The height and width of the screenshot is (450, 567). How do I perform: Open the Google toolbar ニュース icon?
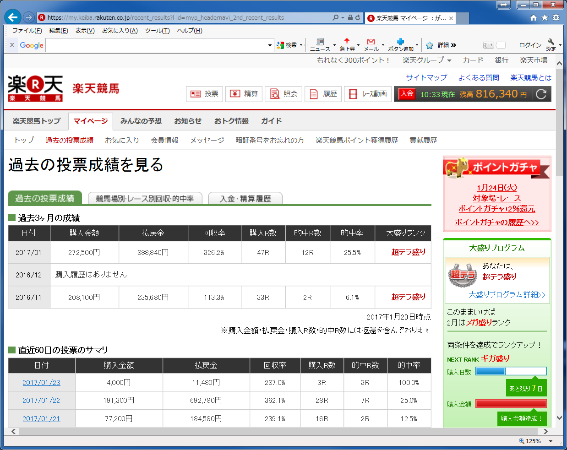(320, 45)
